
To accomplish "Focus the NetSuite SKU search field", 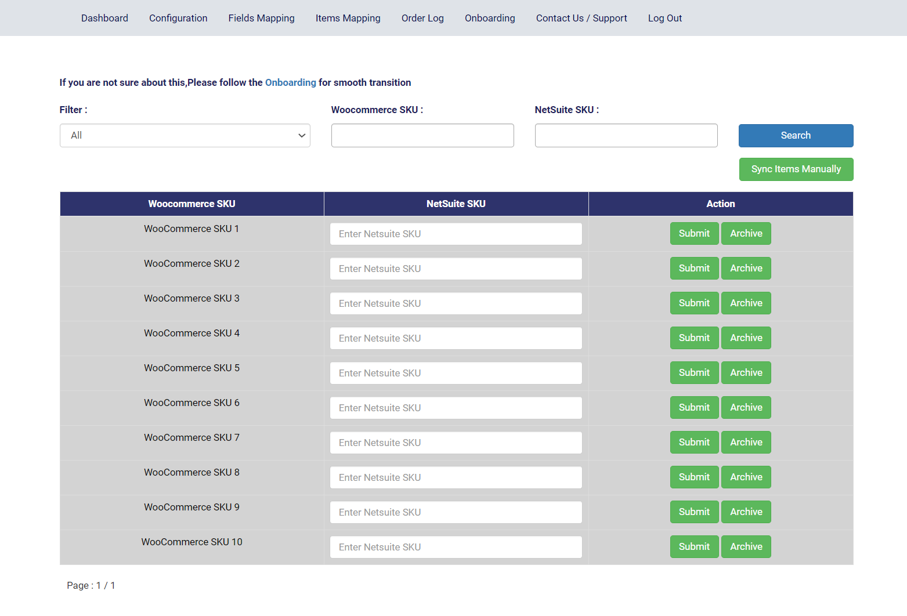I will pos(626,135).
